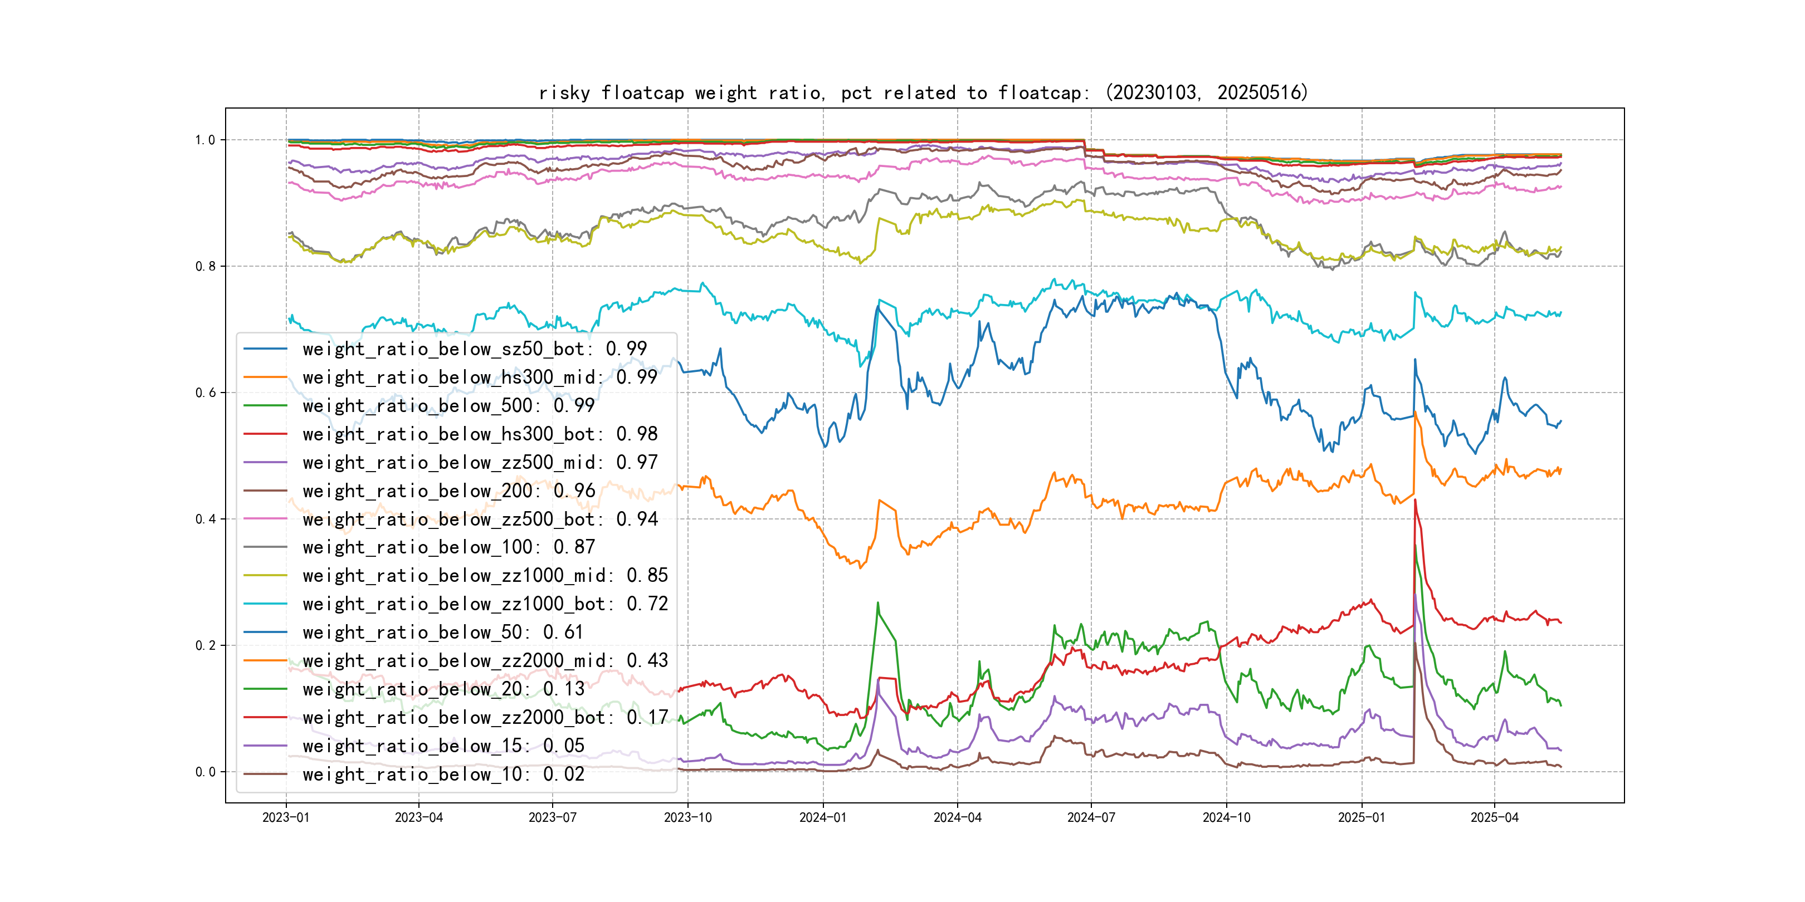Screen dimensions: 1805x902
Task: Select weight_ratio_below_zz2000_bot legend entry
Action: tap(485, 717)
